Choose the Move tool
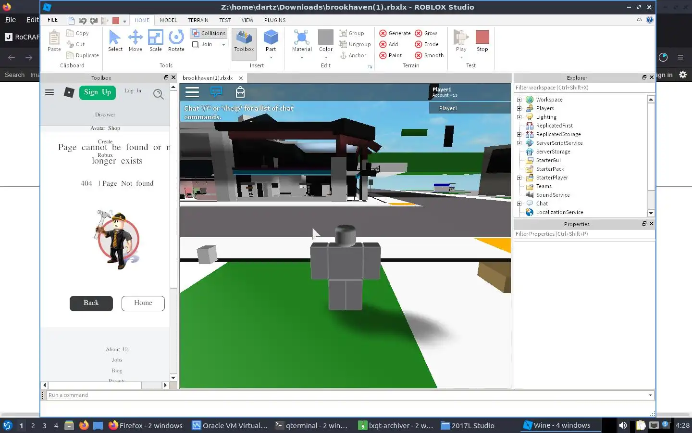 (x=136, y=41)
